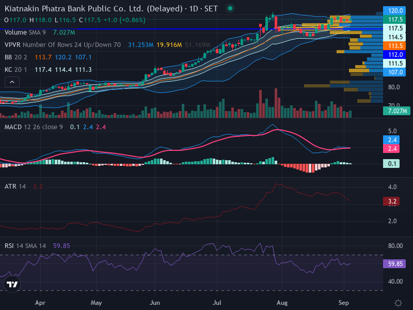Click the Jul label on time axis

217,303
